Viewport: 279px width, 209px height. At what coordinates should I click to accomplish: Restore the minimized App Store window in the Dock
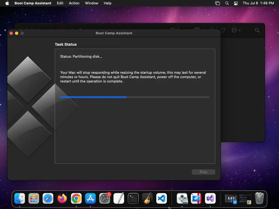point(231,199)
